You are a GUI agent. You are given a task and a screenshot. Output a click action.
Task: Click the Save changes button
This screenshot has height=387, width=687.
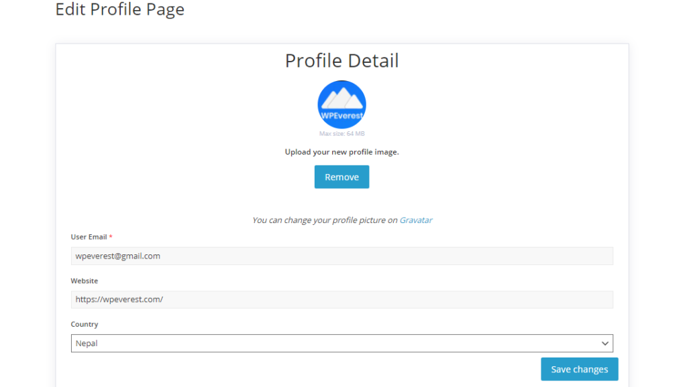(x=579, y=369)
